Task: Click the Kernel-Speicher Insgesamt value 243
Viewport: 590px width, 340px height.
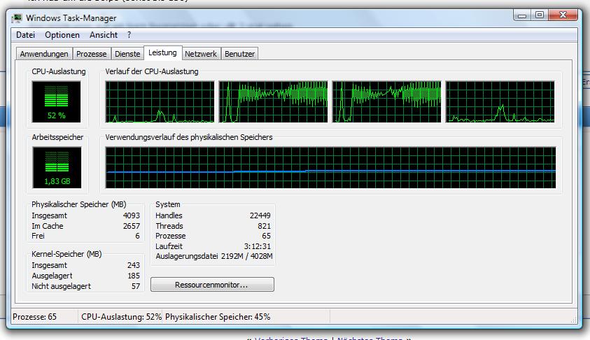Action: click(134, 265)
